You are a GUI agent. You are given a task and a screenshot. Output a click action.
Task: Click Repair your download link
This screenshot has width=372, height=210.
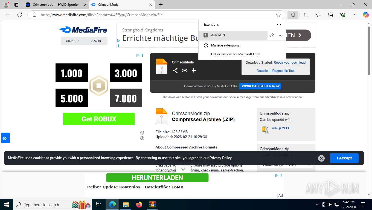tap(289, 63)
